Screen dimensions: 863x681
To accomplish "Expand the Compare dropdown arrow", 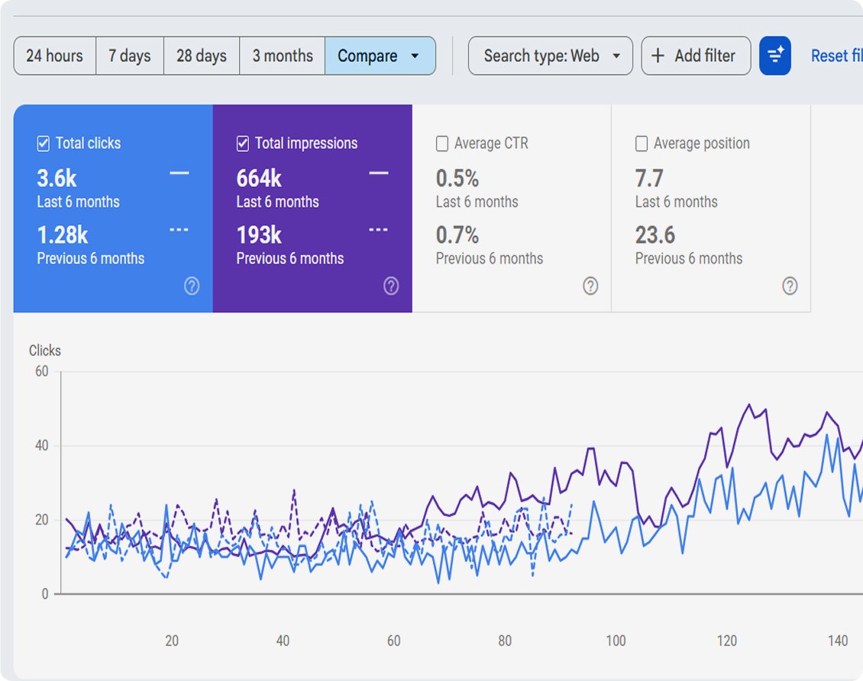I will pos(415,56).
